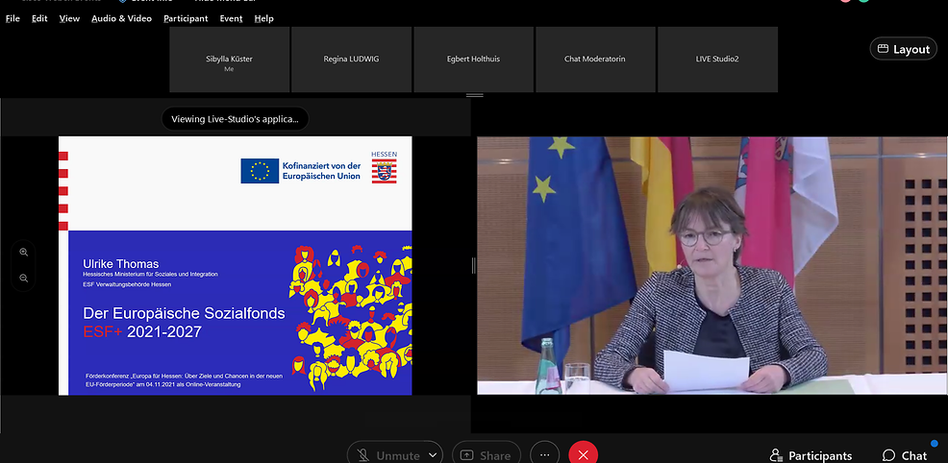Click the vertical divider handle between panes
The width and height of the screenshot is (948, 463).
(x=473, y=266)
